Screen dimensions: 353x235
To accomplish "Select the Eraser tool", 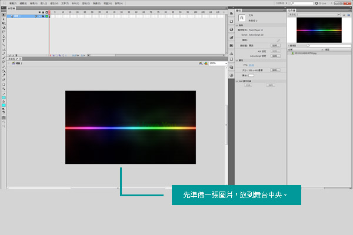I will pos(4,80).
